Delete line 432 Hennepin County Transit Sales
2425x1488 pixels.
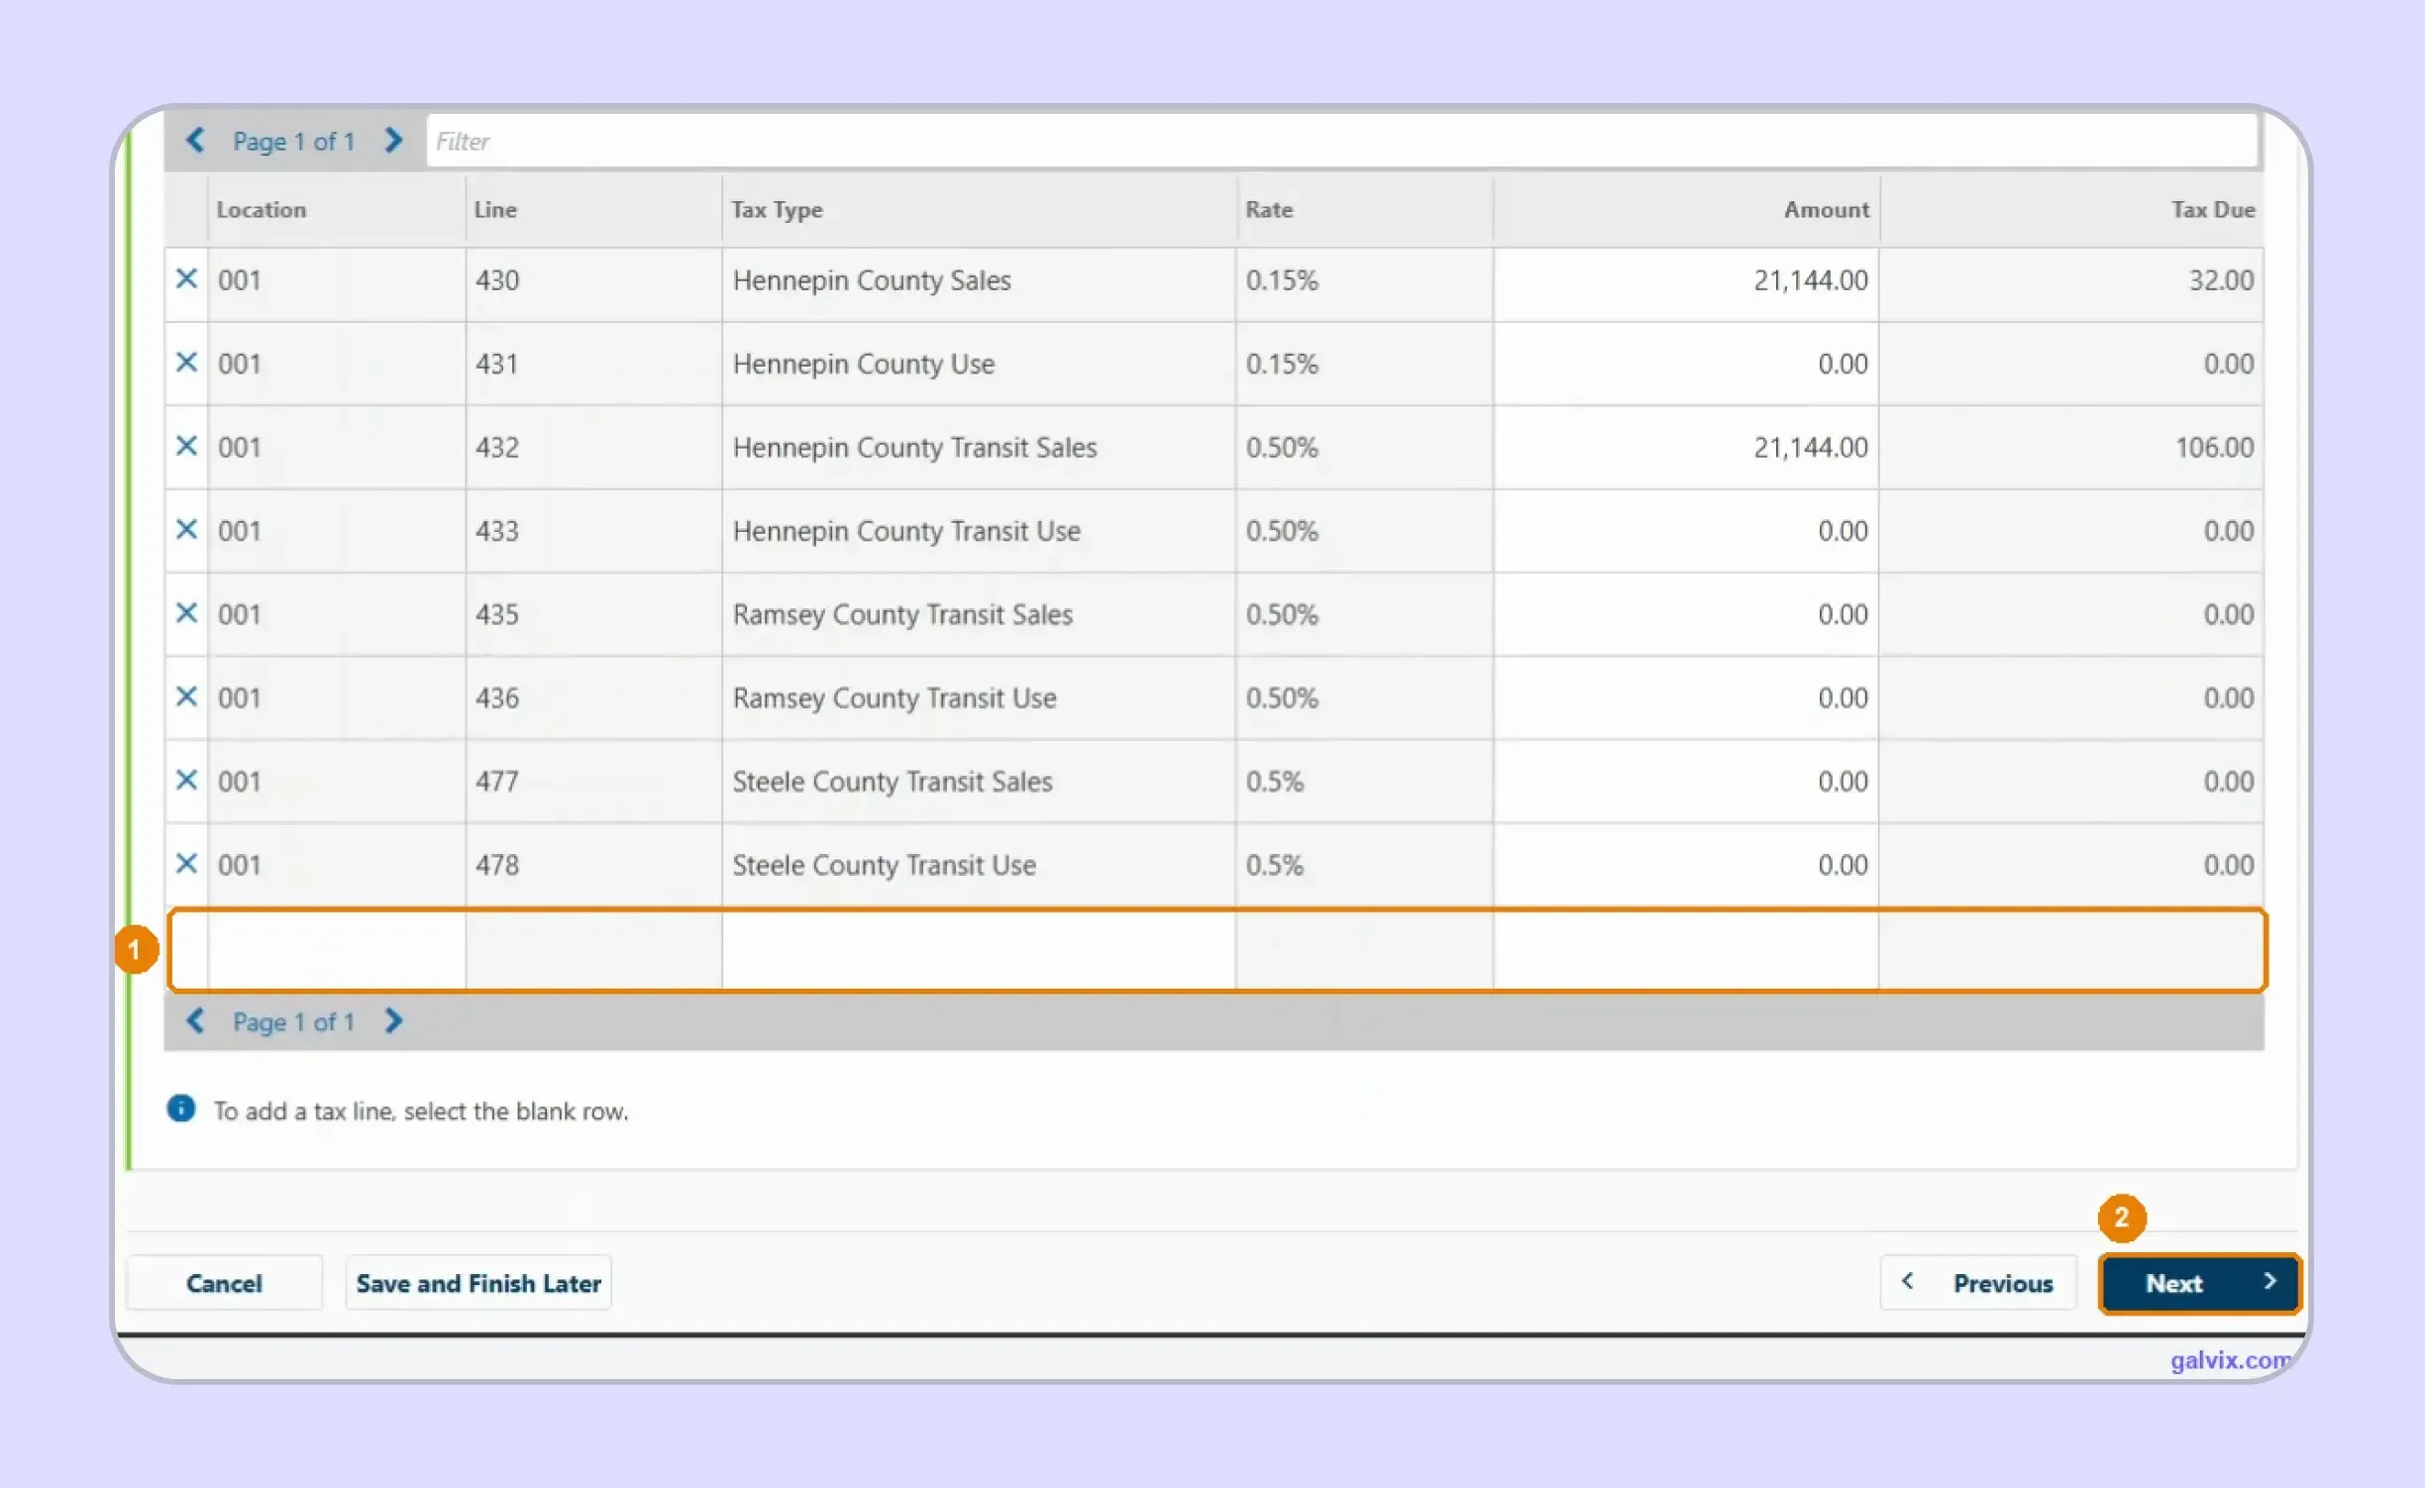point(186,446)
